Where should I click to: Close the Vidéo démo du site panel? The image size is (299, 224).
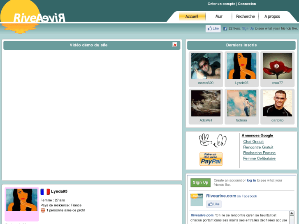(175, 45)
